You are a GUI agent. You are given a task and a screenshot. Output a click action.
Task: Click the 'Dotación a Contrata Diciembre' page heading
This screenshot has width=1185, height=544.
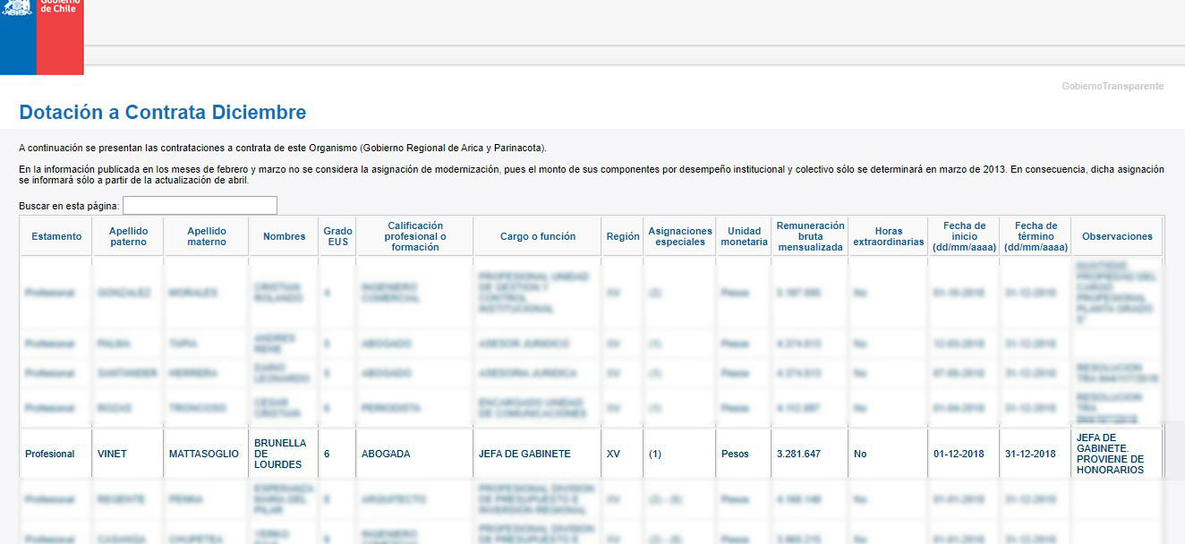pos(163,113)
